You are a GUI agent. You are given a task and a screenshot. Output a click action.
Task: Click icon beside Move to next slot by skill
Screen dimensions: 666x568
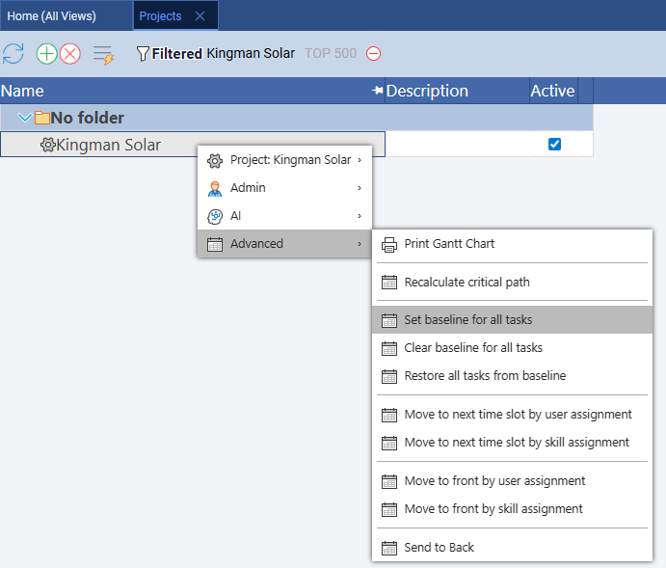[389, 443]
